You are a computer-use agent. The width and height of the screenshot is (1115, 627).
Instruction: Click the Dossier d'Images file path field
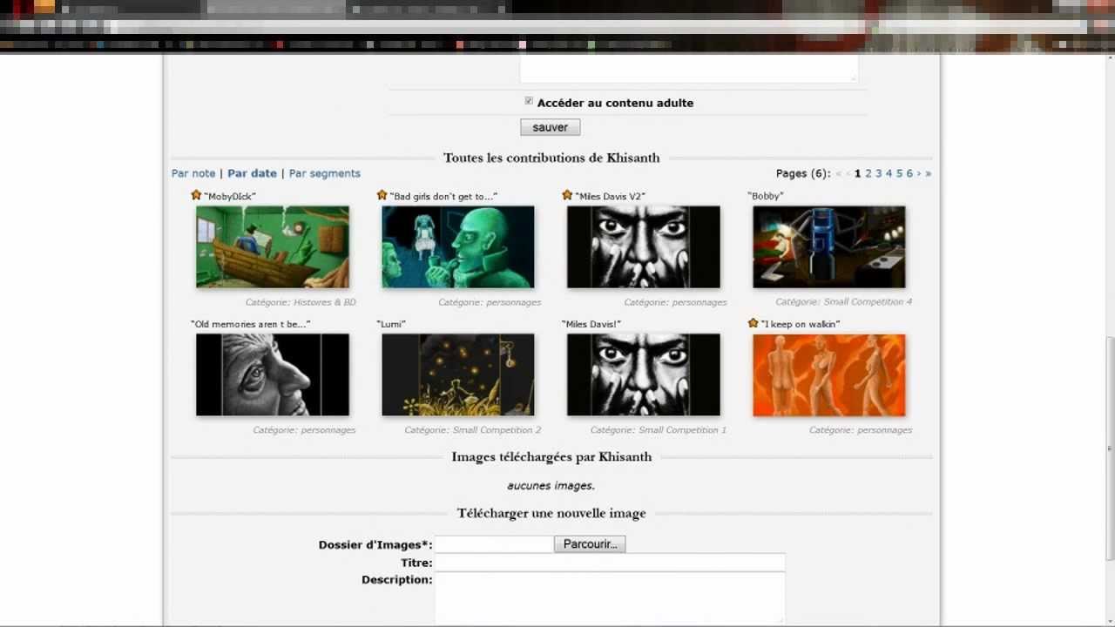494,544
